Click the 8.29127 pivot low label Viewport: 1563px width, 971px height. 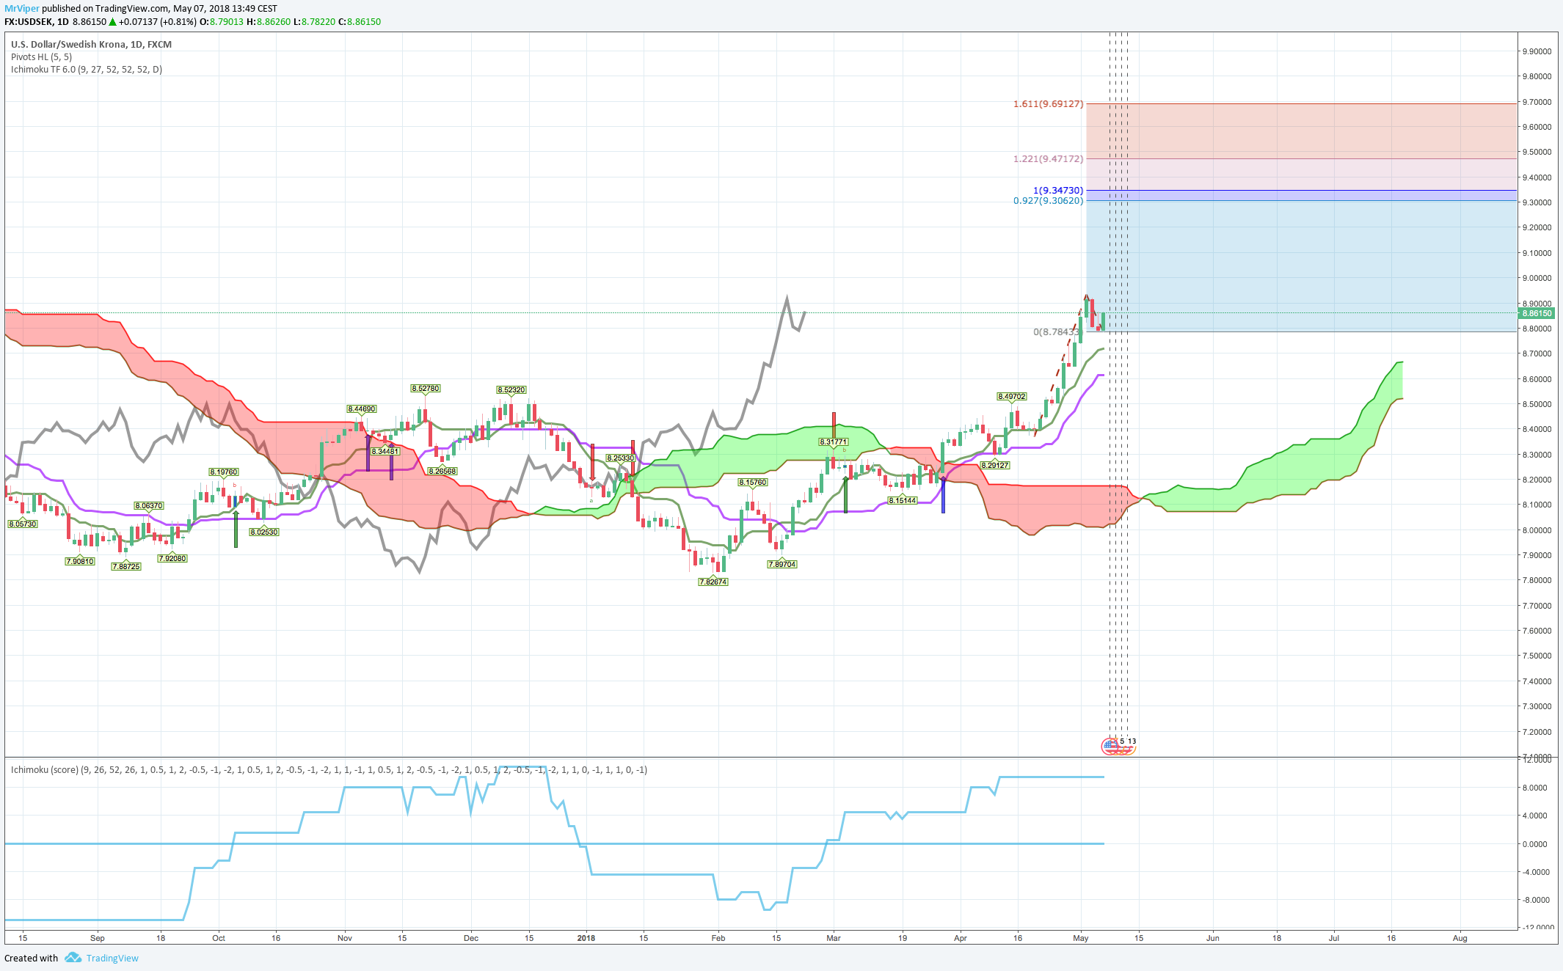pos(995,465)
